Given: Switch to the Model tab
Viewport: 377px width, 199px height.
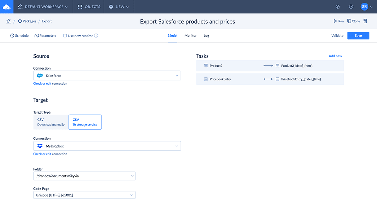Looking at the screenshot, I should click(173, 36).
